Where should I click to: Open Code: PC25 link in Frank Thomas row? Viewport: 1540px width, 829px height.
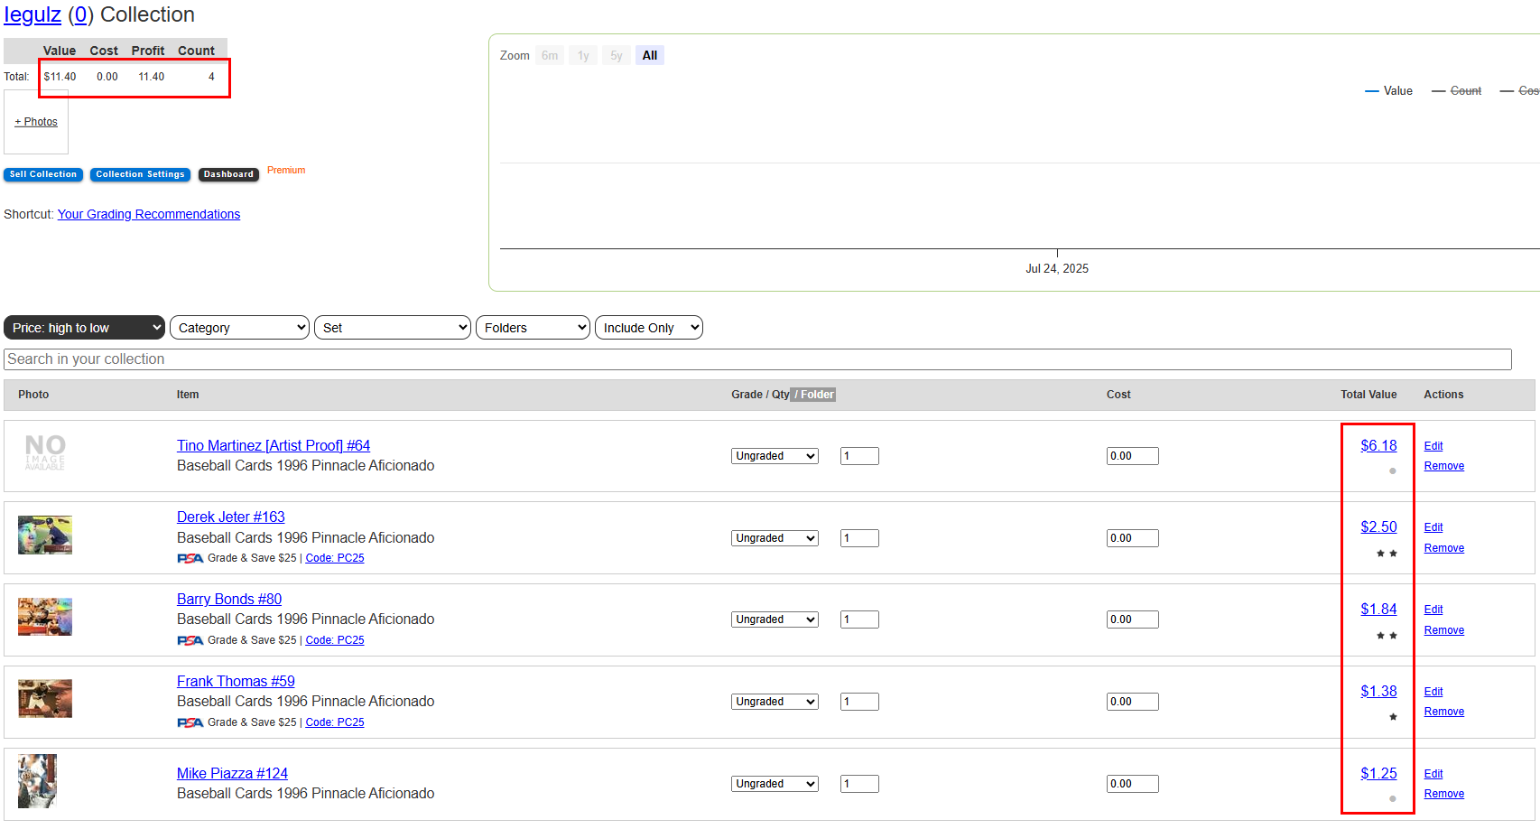[x=335, y=722]
